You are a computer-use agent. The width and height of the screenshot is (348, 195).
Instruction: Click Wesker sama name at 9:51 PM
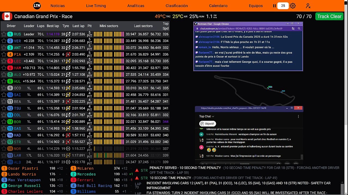[222, 156]
